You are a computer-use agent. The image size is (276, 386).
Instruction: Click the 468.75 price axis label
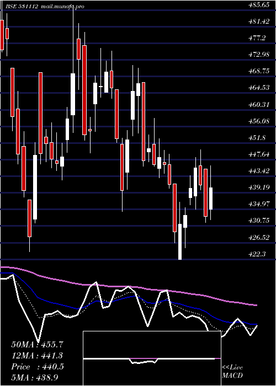click(x=259, y=71)
